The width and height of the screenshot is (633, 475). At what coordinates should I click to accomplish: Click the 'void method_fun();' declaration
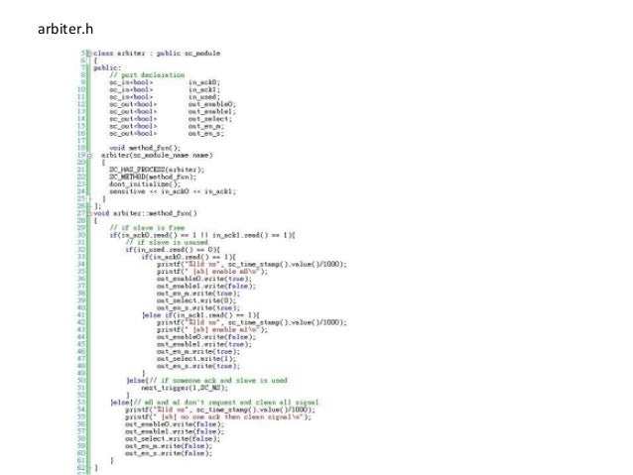145,148
